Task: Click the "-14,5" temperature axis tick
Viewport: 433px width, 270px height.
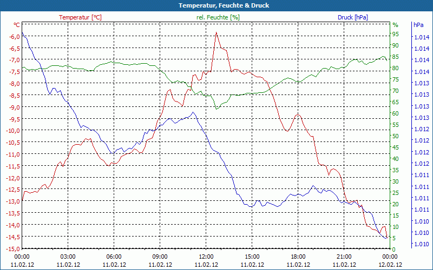Action: pyautogui.click(x=12, y=237)
